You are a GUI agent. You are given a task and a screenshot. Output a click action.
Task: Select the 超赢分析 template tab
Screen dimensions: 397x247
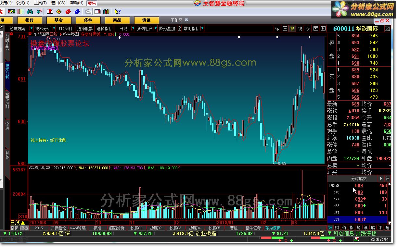click(117, 228)
